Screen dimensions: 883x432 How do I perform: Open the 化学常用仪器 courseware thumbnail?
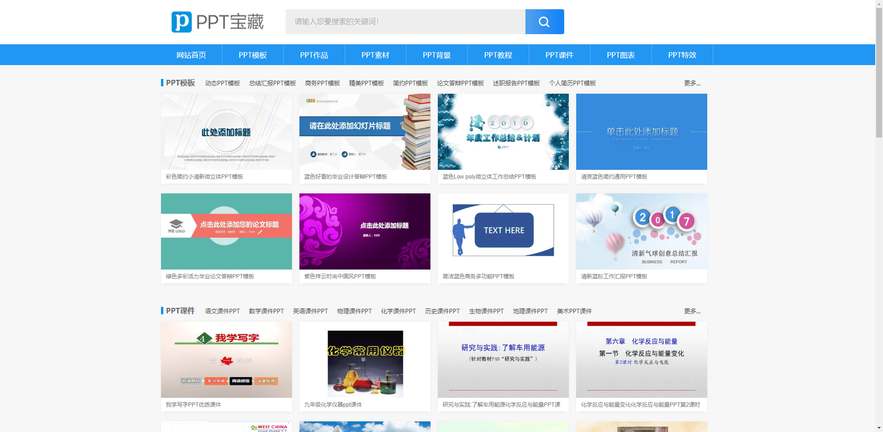[x=364, y=360]
